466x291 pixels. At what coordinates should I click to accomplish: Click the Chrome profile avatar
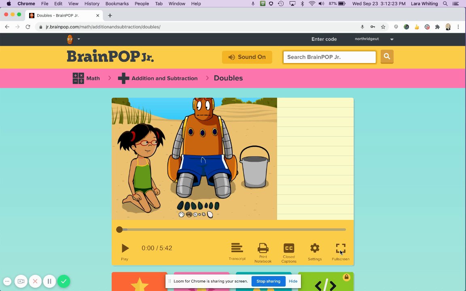click(448, 27)
